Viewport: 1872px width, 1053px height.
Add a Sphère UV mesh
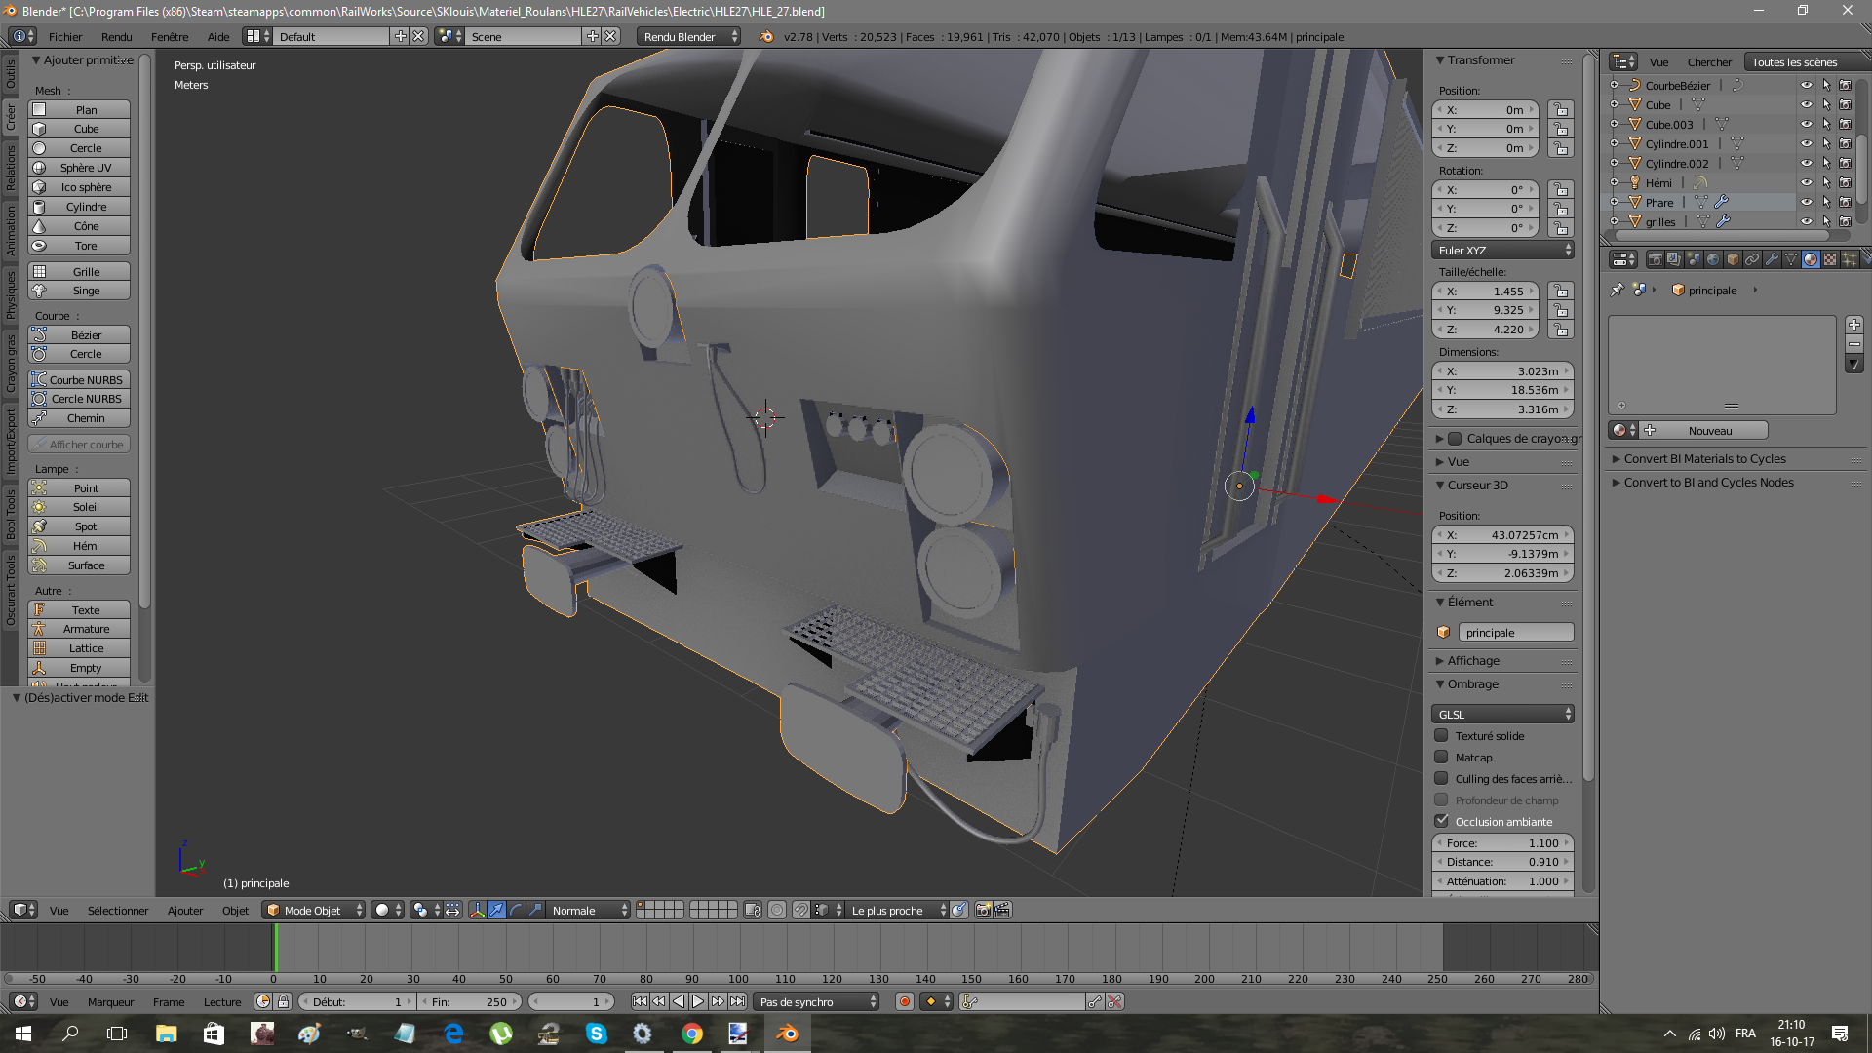[80, 168]
